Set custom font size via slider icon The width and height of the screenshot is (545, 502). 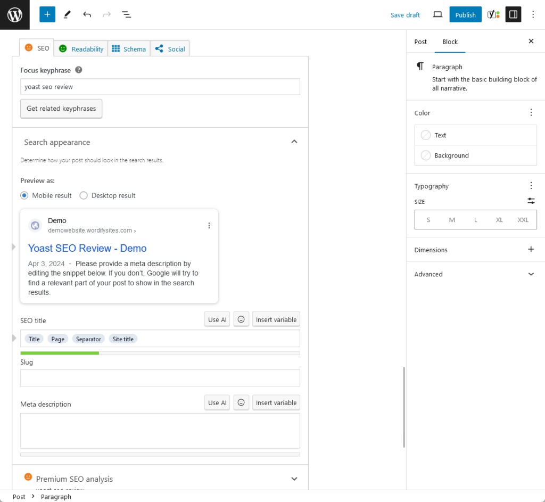[x=531, y=201]
